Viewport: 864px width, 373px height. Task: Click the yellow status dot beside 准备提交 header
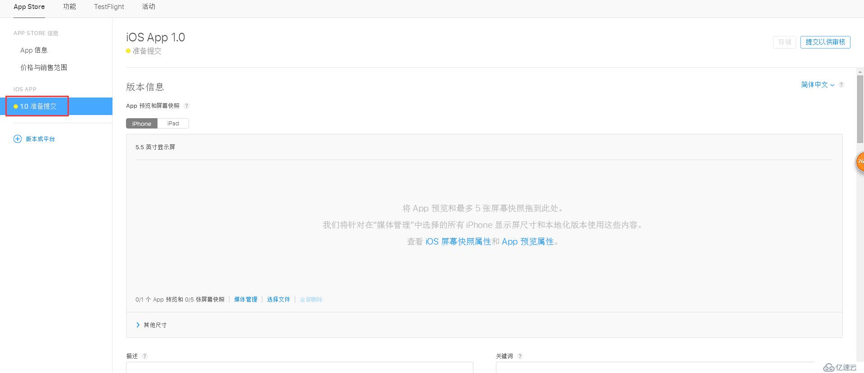coord(128,51)
